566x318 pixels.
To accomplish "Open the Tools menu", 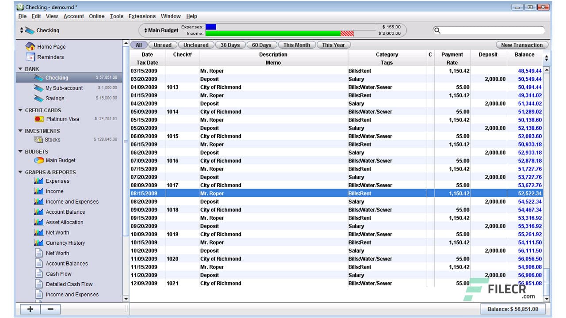I will (117, 16).
